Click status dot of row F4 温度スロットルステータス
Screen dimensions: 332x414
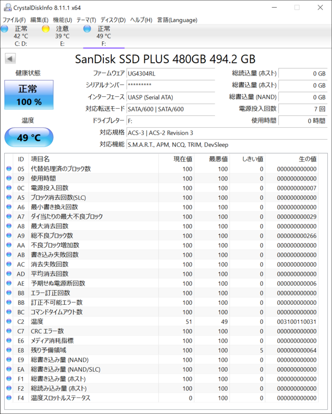[x=9, y=397]
